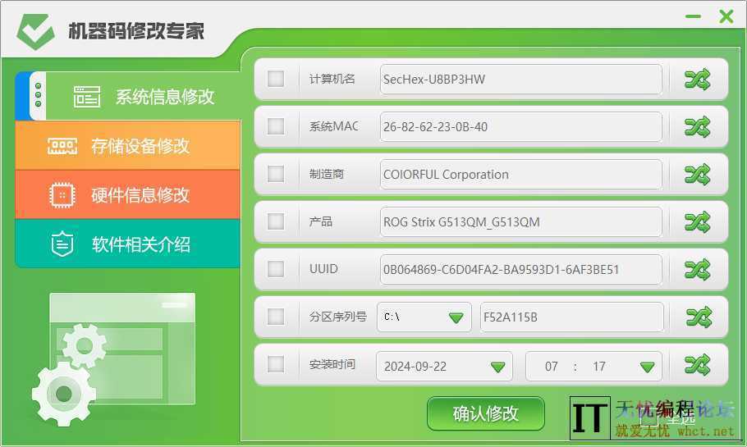Viewport: 747px width, 447px height.
Task: Tick the 计算机名 checkbox
Action: 276,79
